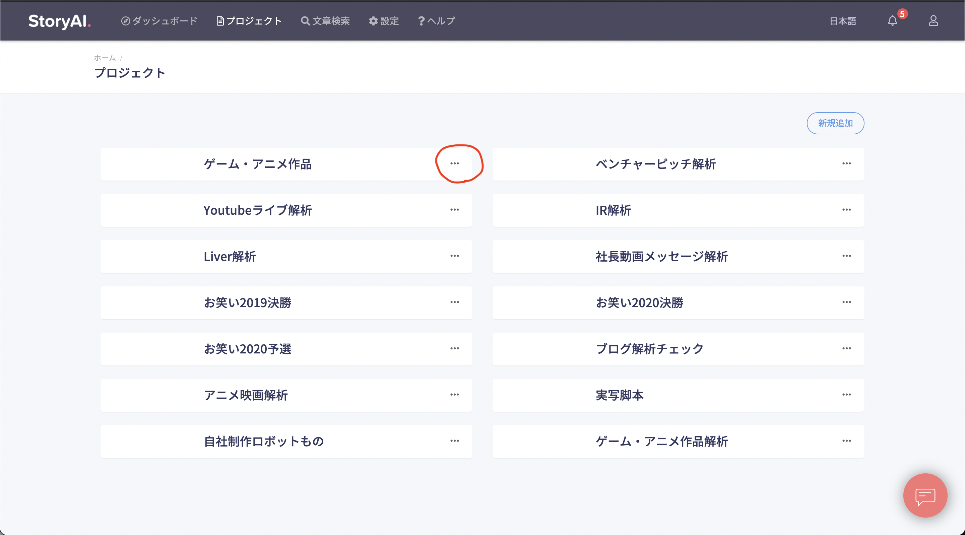
Task: Select プロジェクト in the top navigation
Action: click(x=249, y=21)
